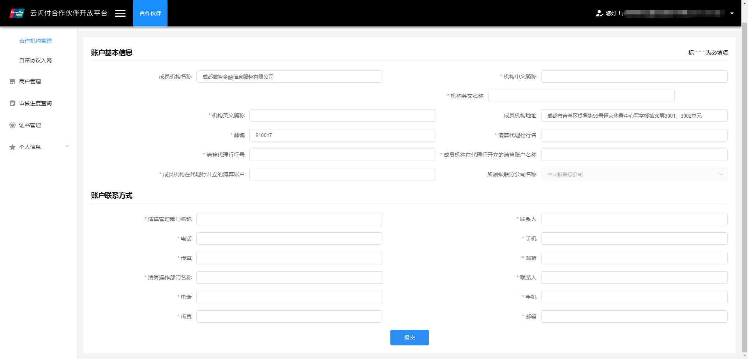This screenshot has height=359, width=748.
Task: Focus the 成员机构名称 field
Action: coord(289,76)
